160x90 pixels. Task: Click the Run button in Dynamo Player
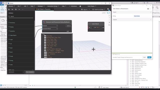[x=149, y=57]
